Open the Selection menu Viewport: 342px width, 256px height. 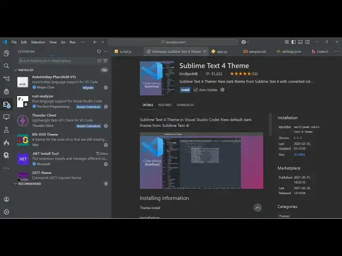point(38,42)
